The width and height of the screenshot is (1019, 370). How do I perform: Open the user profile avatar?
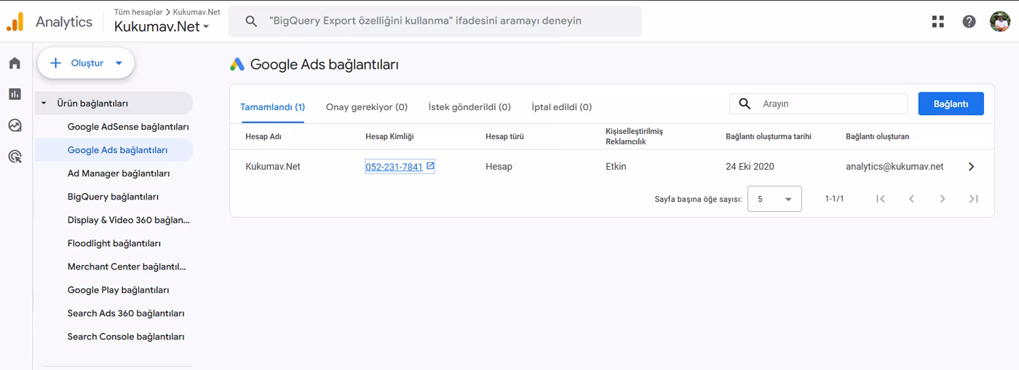click(1000, 21)
